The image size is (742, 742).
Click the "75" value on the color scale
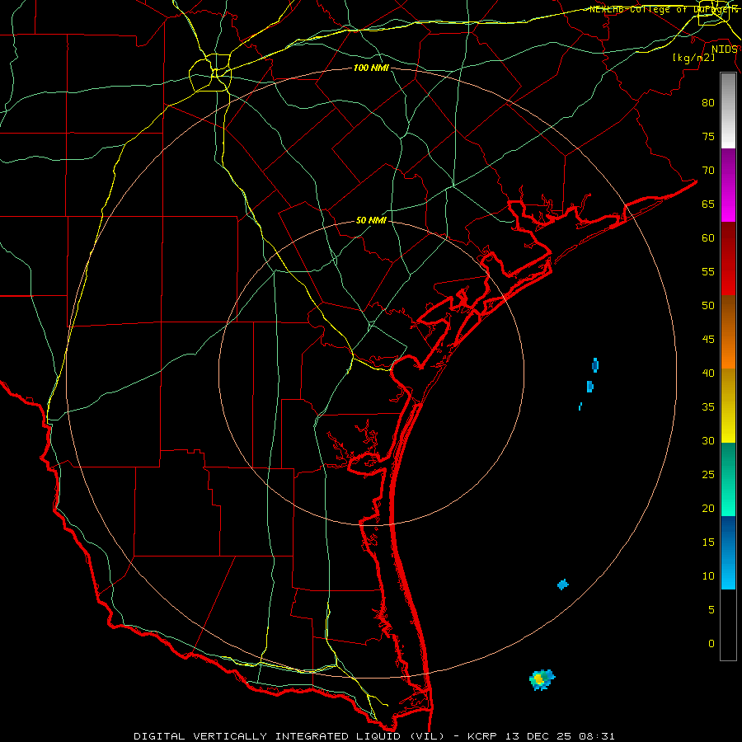point(708,136)
